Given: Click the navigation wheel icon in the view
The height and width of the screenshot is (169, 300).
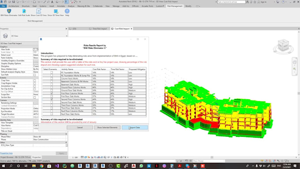Looking at the screenshot, I should 294,62.
